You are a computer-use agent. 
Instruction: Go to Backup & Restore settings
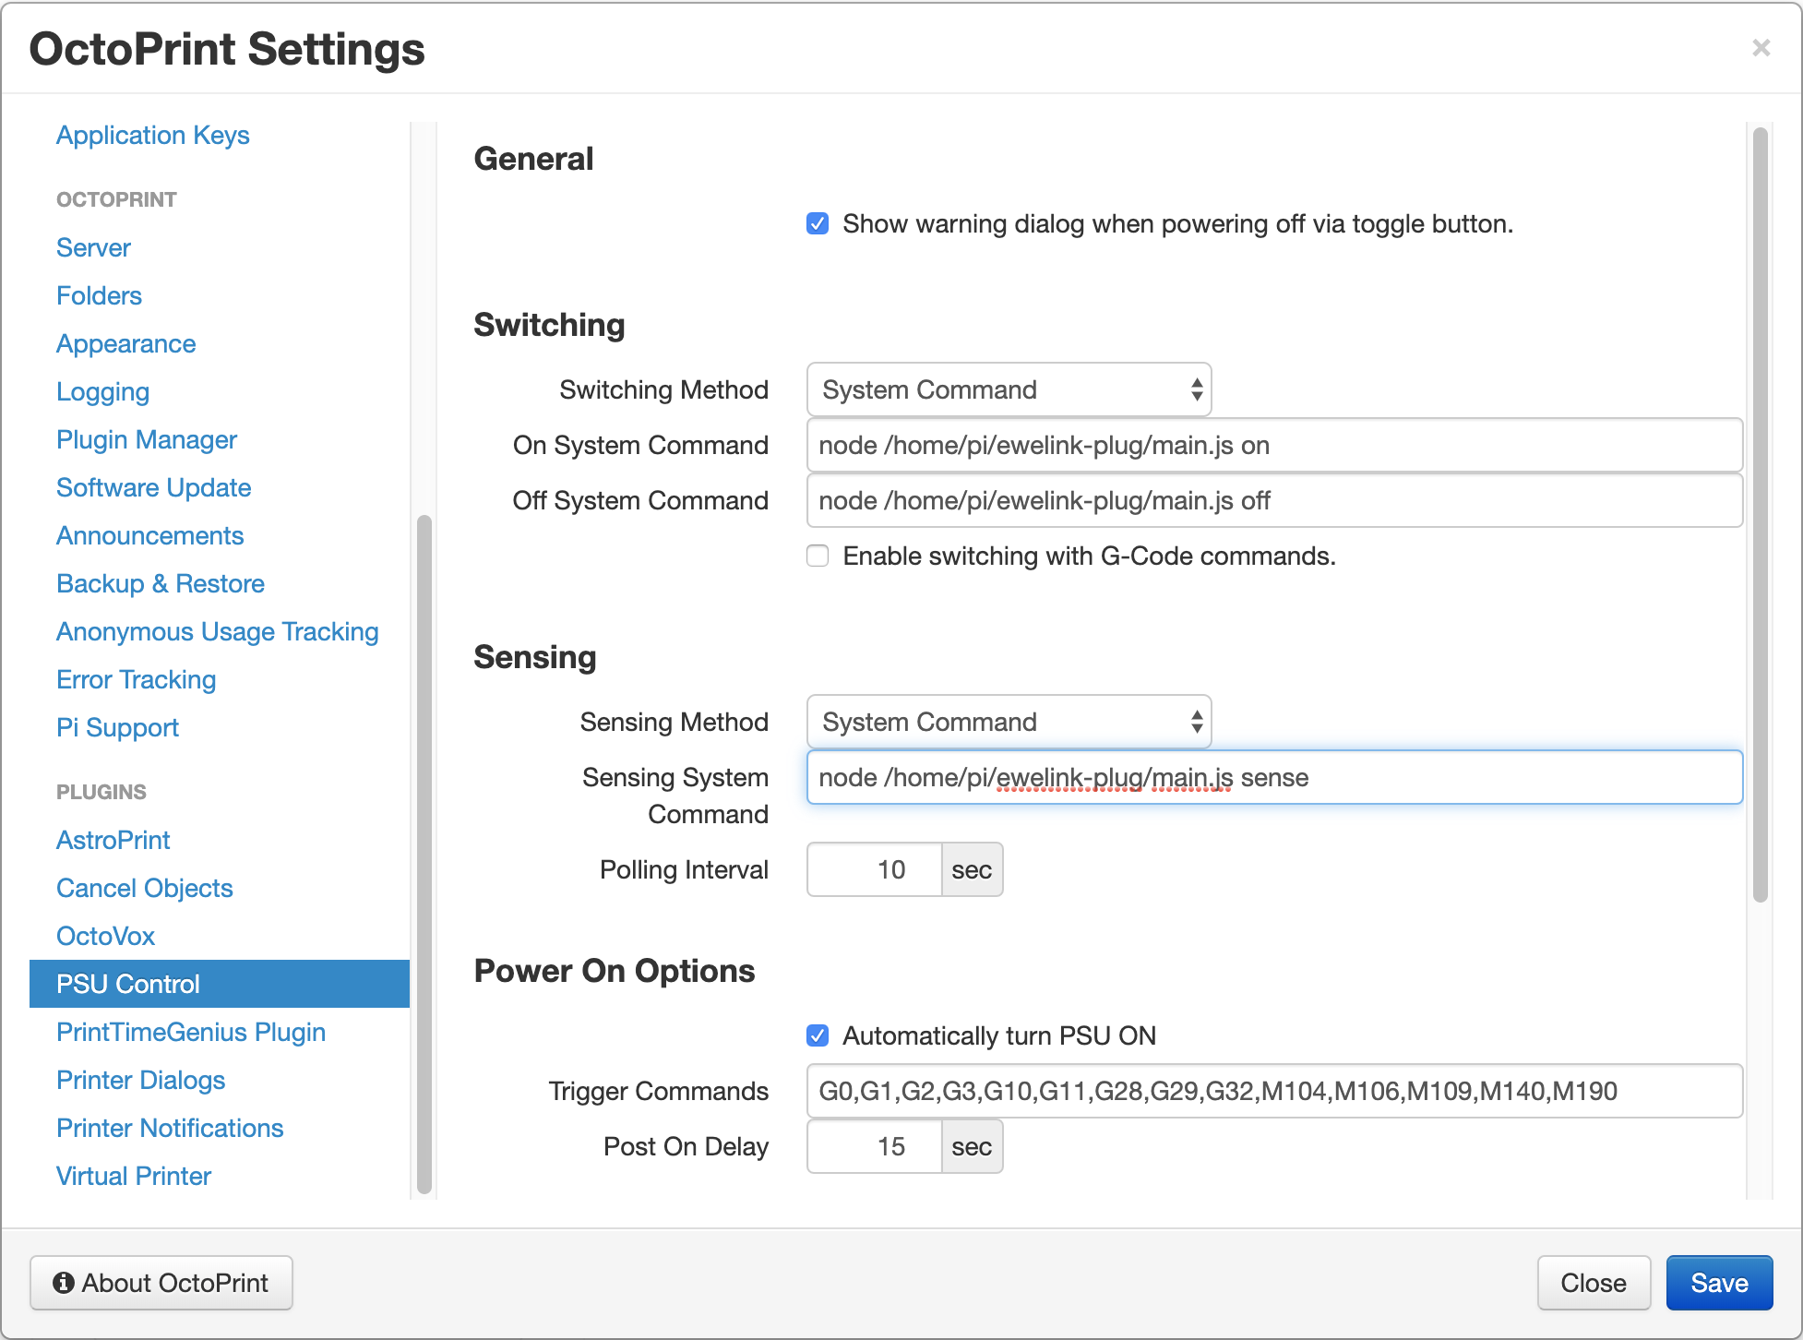tap(160, 584)
